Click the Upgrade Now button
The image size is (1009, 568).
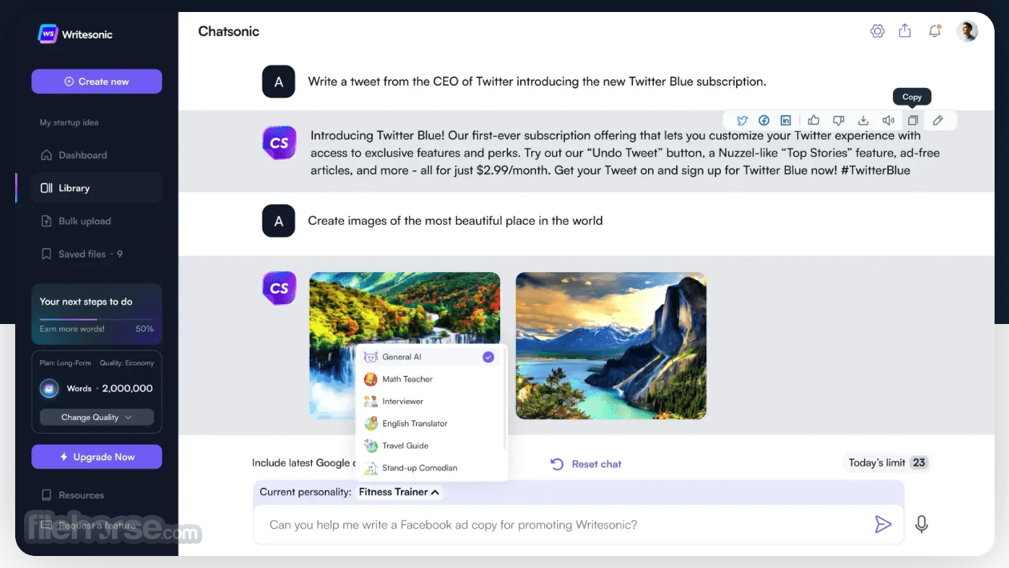tap(97, 457)
